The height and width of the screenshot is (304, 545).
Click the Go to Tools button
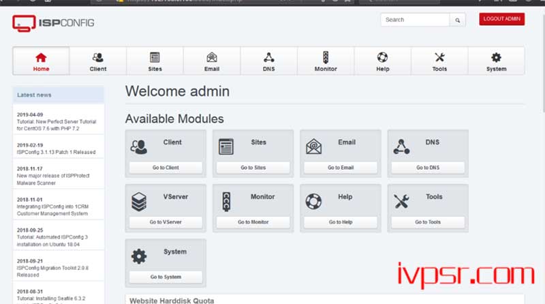[428, 222]
